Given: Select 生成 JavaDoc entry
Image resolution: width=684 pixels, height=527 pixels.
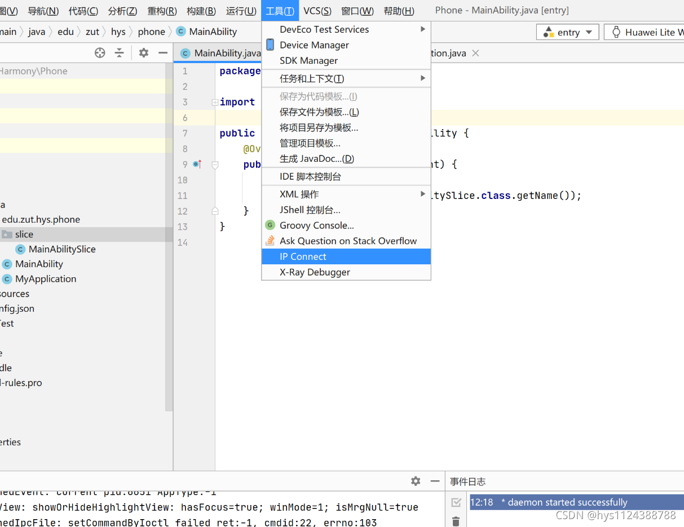Looking at the screenshot, I should pos(346,159).
